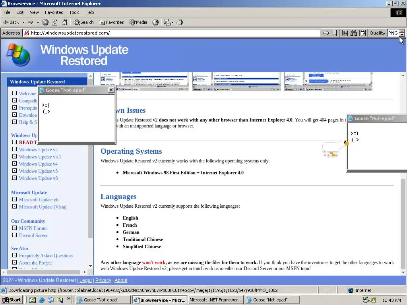This screenshot has width=407, height=305.
Task: Open the File menu
Action: tap(7, 12)
